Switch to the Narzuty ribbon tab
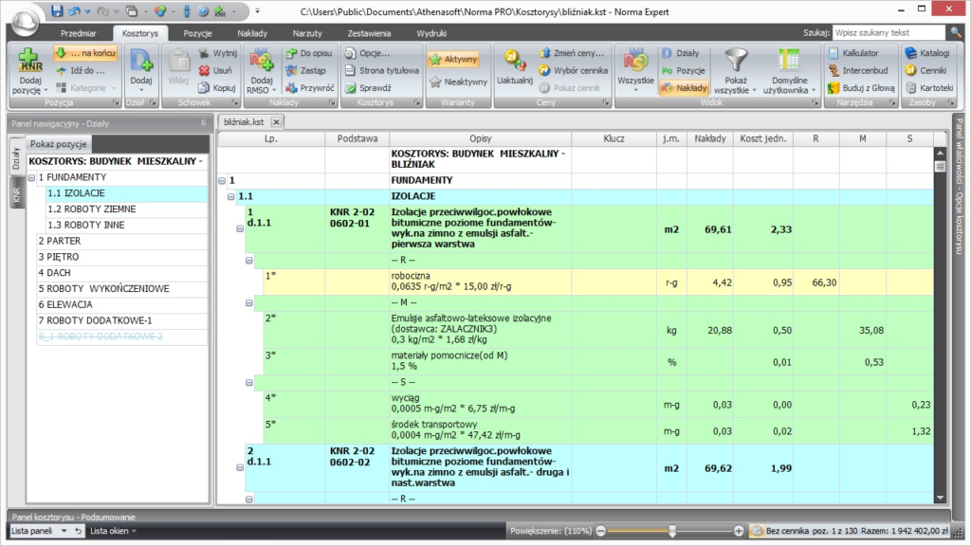 point(307,33)
